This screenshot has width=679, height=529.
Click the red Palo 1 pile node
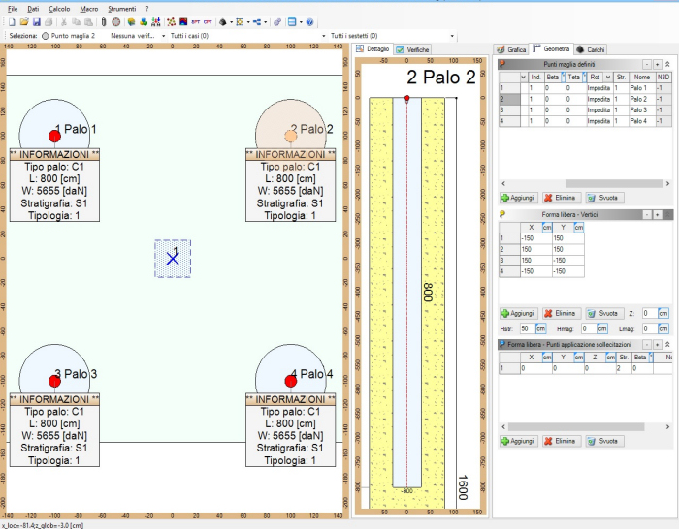pos(54,136)
